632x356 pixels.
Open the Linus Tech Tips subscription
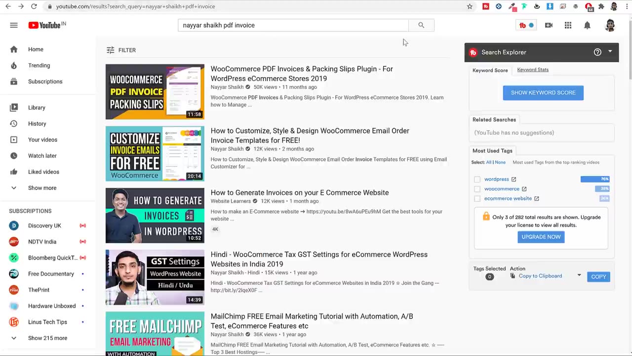point(48,322)
